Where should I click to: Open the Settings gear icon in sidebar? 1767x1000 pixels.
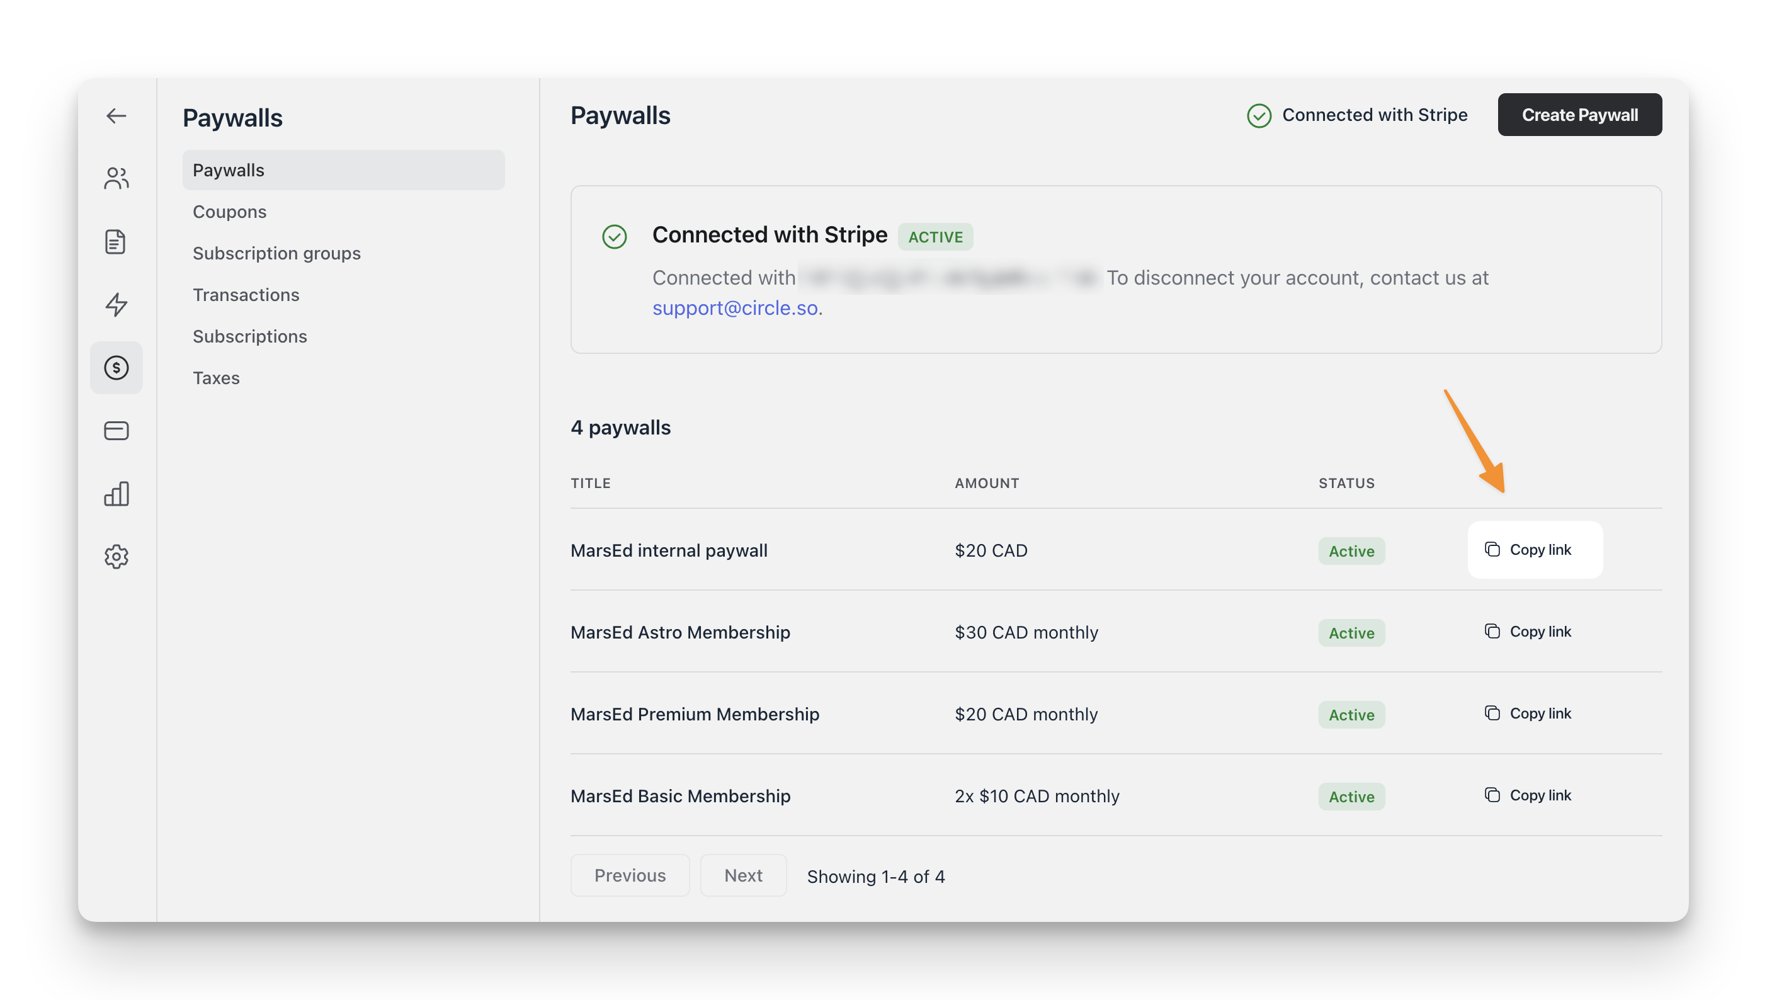click(x=115, y=556)
